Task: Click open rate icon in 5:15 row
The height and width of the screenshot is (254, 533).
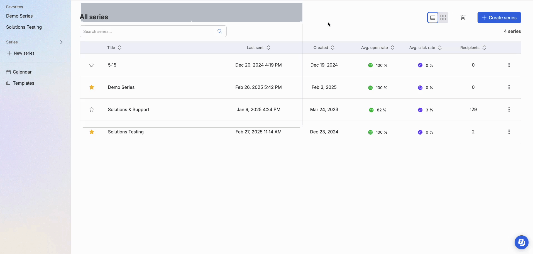Action: [370, 65]
